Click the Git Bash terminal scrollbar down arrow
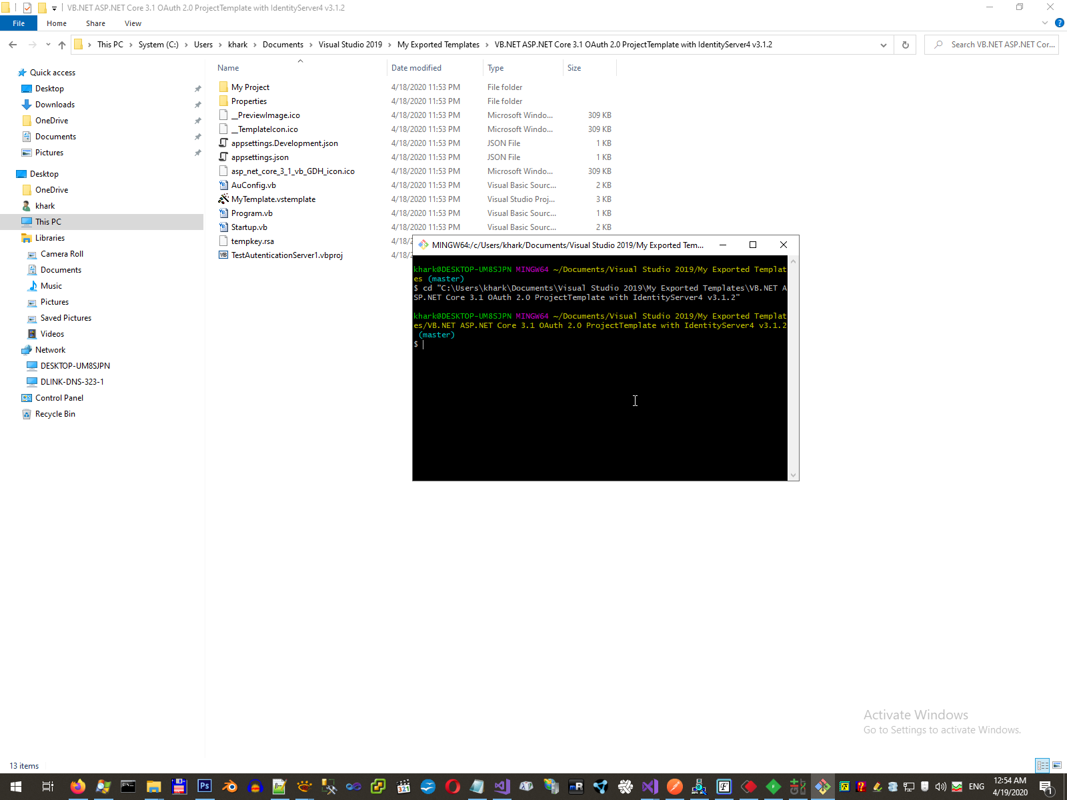The width and height of the screenshot is (1067, 800). (x=793, y=475)
